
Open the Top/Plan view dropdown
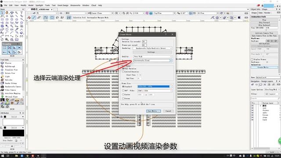coord(165,13)
